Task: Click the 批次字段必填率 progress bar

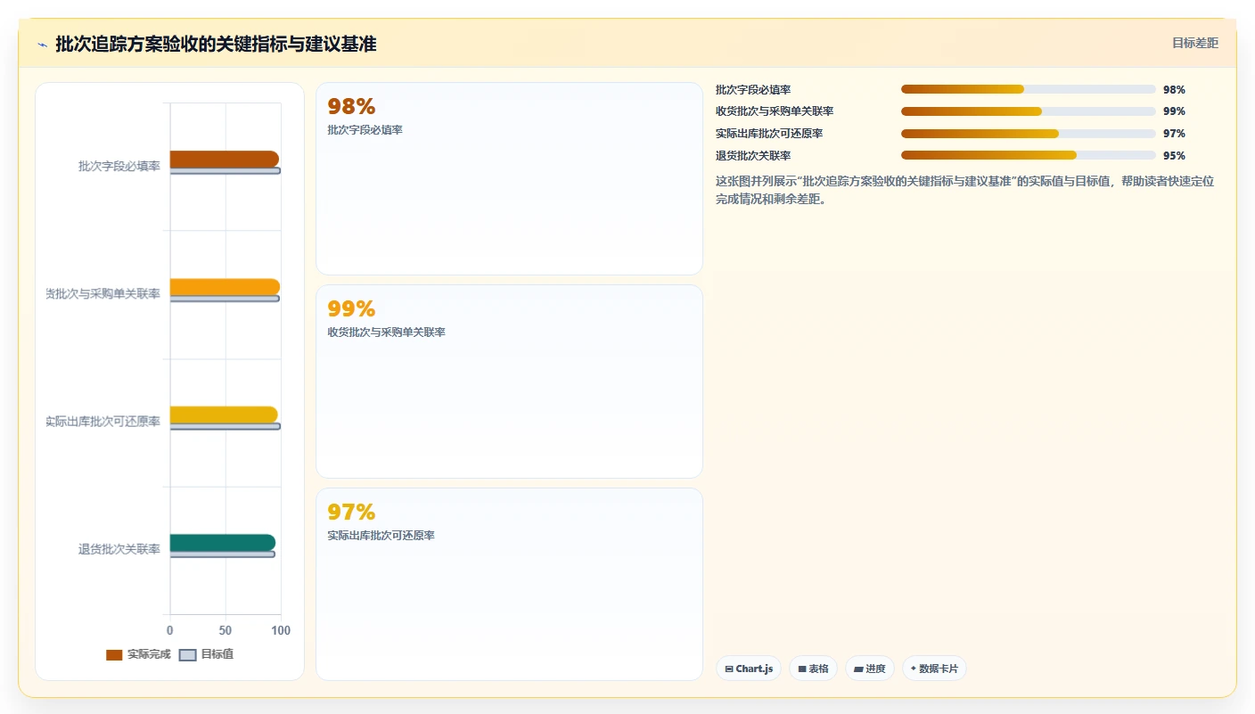Action: [x=1028, y=89]
